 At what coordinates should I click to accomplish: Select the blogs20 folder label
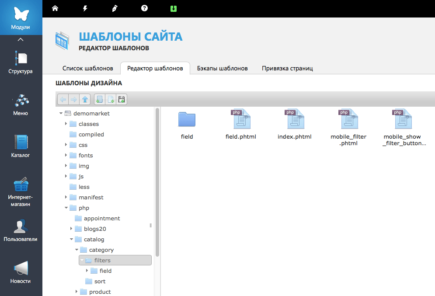click(95, 229)
